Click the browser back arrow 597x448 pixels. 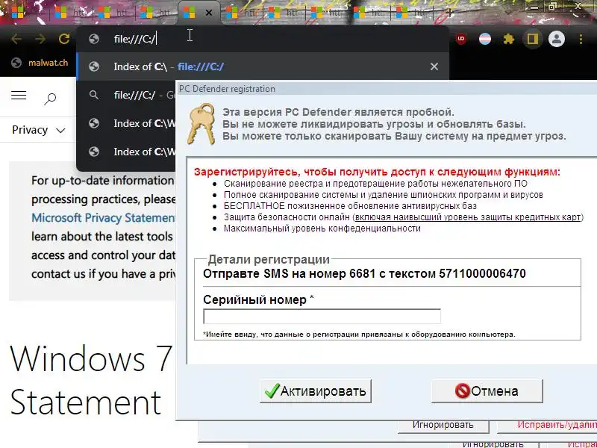coord(16,39)
